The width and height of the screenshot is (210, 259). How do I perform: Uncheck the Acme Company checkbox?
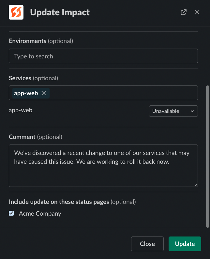pyautogui.click(x=11, y=213)
